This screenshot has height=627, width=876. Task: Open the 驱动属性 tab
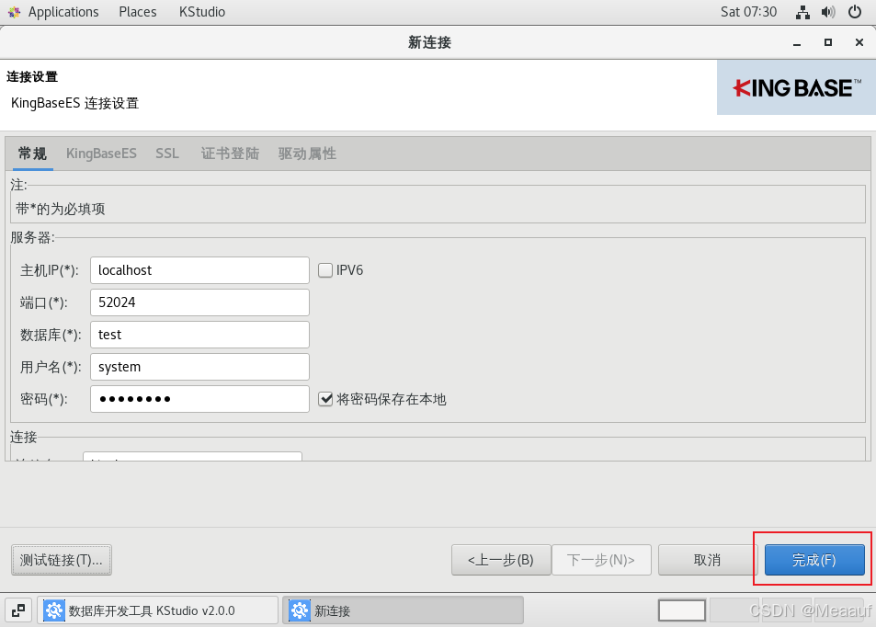click(x=307, y=154)
